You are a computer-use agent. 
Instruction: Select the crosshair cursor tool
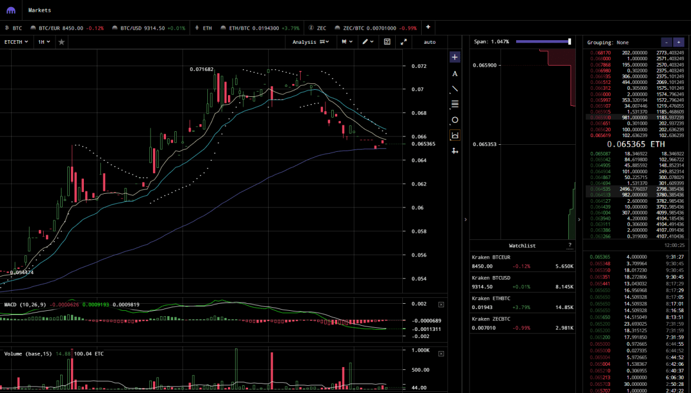coord(455,57)
